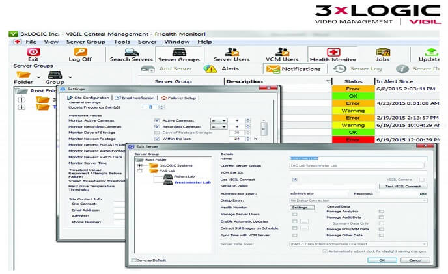Click the Test VIGIL Connect button
Screen dimensions: 448x274
[x=403, y=187]
